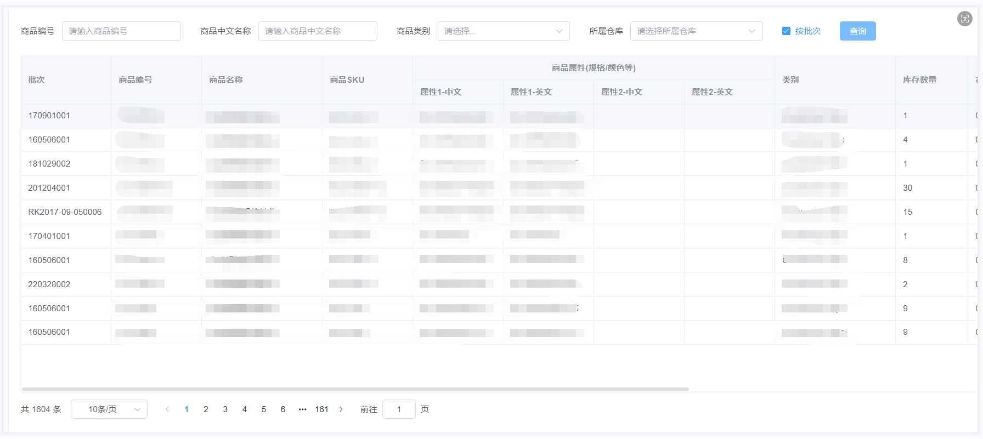This screenshot has height=439, width=983.
Task: Click the 属性1-英文 column header
Action: tap(549, 92)
